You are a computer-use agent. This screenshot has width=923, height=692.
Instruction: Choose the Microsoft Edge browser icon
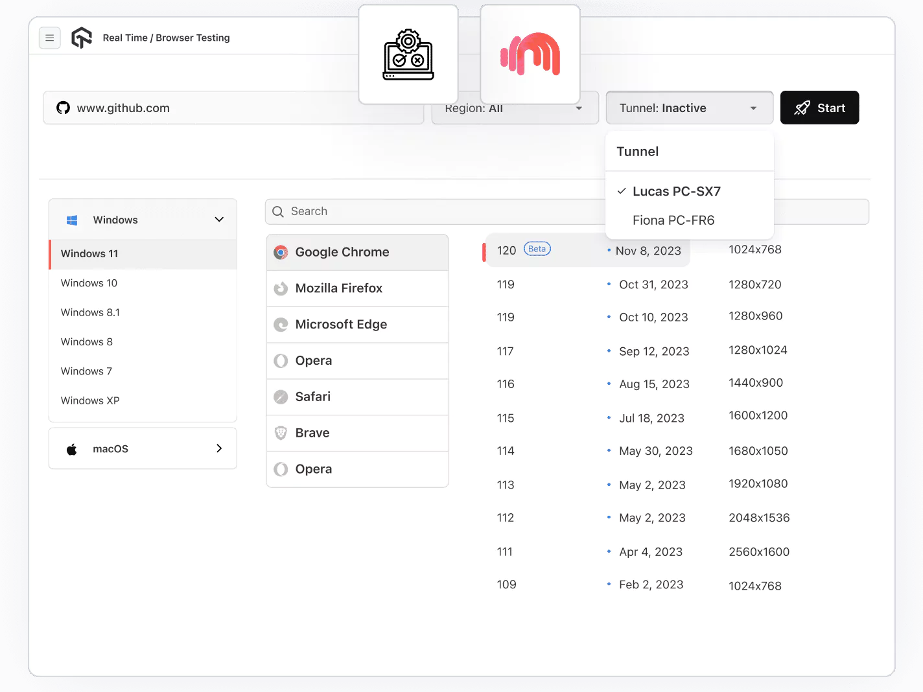coord(281,325)
